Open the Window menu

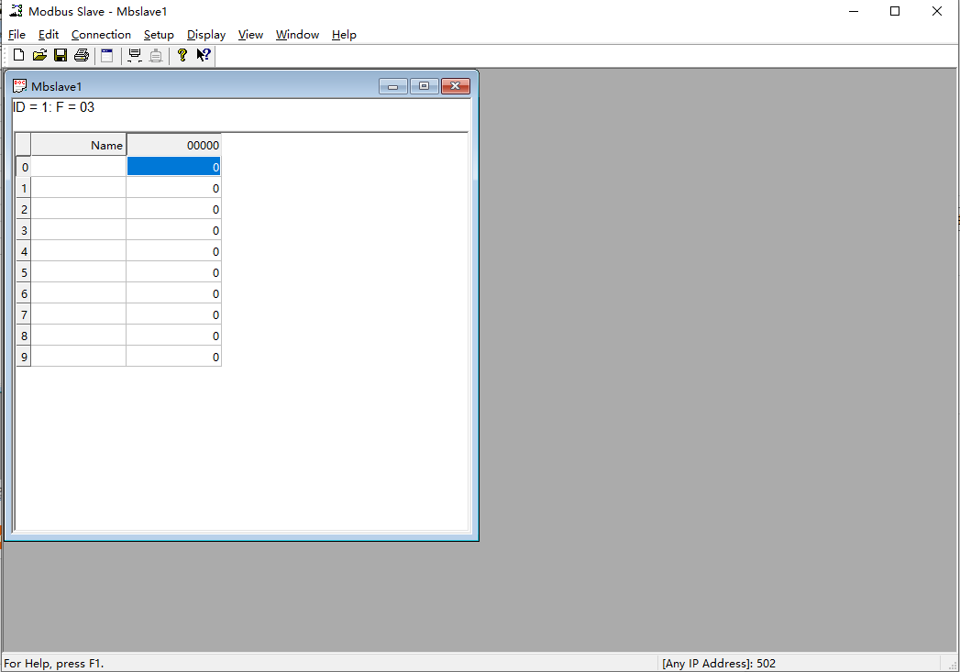[298, 35]
